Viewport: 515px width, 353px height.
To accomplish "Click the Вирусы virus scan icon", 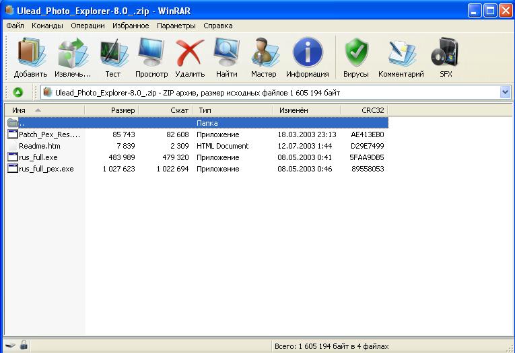I will (356, 52).
